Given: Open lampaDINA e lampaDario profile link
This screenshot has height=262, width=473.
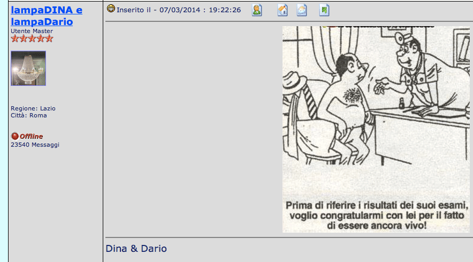Looking at the screenshot, I should (x=47, y=15).
